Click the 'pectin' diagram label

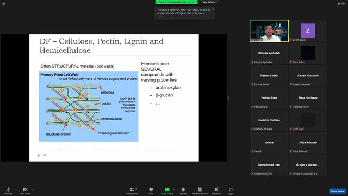(107, 103)
